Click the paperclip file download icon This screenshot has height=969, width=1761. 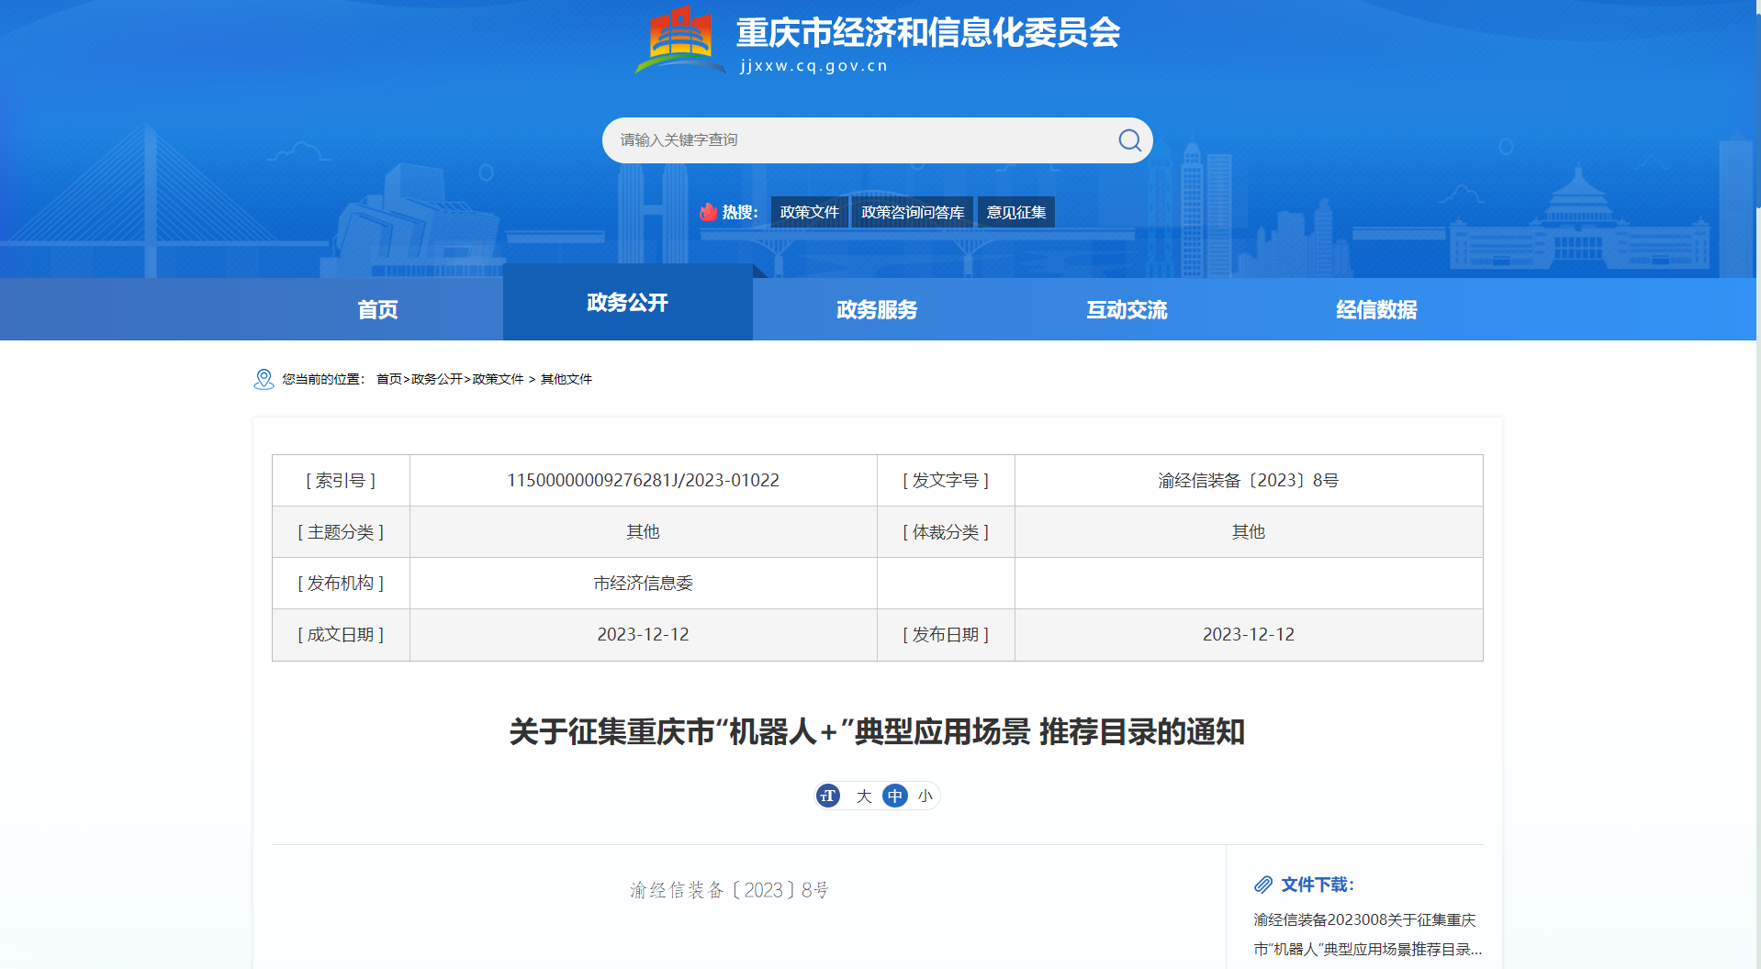[x=1263, y=885]
